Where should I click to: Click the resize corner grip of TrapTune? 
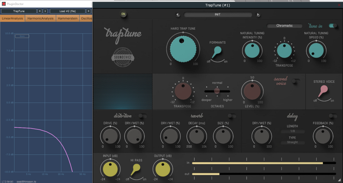(x=339, y=180)
